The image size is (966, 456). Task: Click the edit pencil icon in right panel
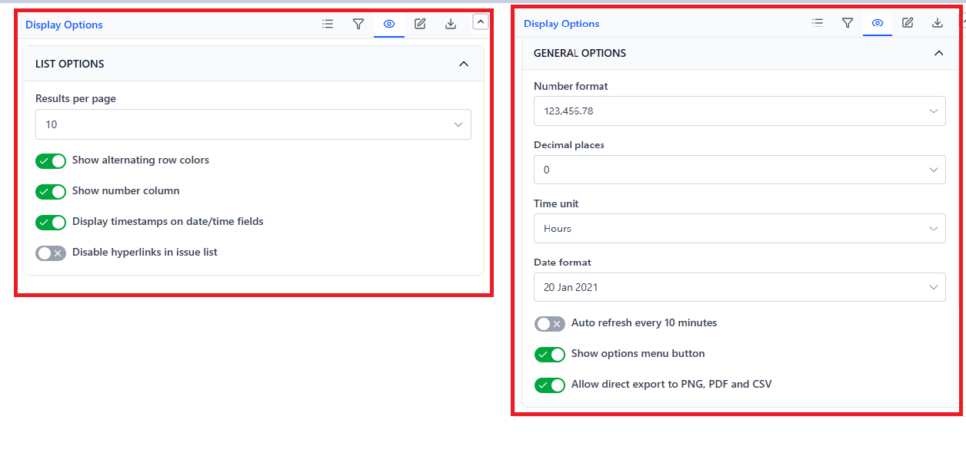[x=908, y=23]
